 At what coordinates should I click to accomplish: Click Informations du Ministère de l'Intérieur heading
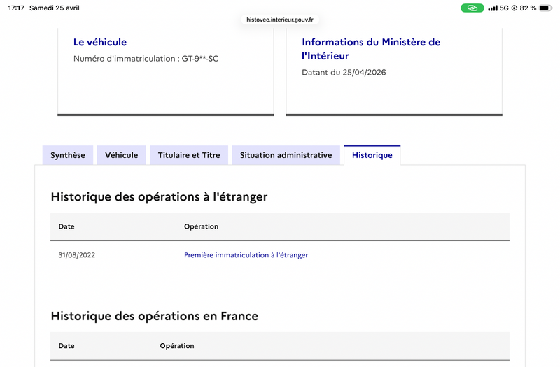pos(371,49)
